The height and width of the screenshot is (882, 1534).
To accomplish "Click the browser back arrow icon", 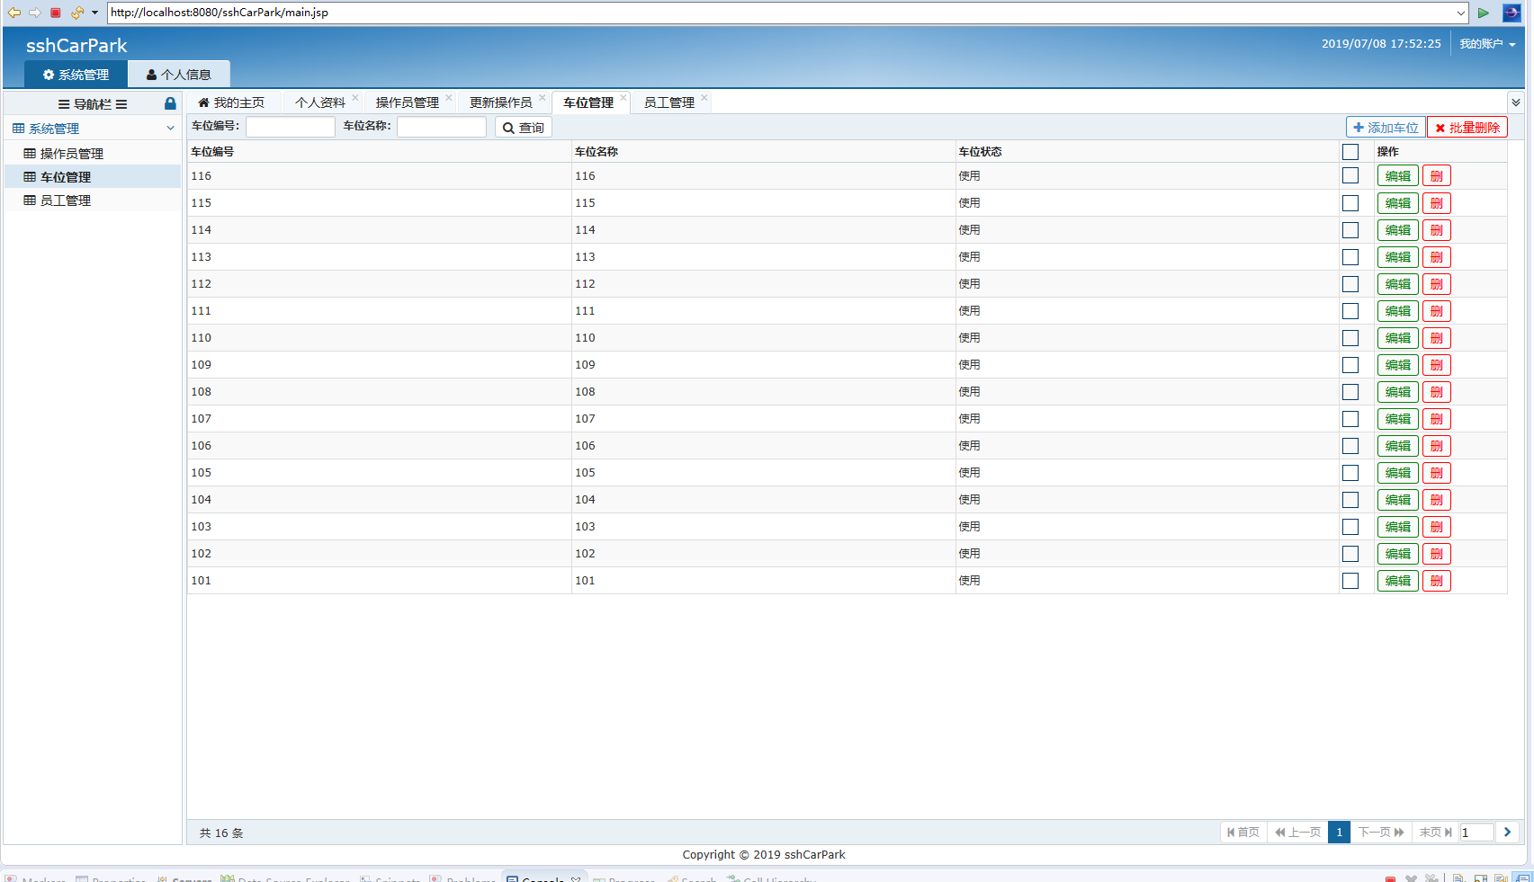I will click(14, 13).
